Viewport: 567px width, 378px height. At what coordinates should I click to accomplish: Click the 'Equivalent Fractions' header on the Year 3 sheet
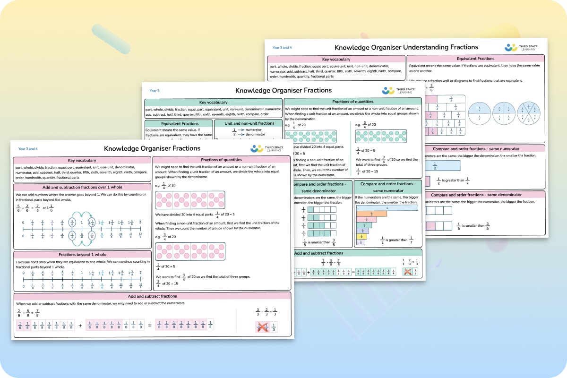coord(178,123)
